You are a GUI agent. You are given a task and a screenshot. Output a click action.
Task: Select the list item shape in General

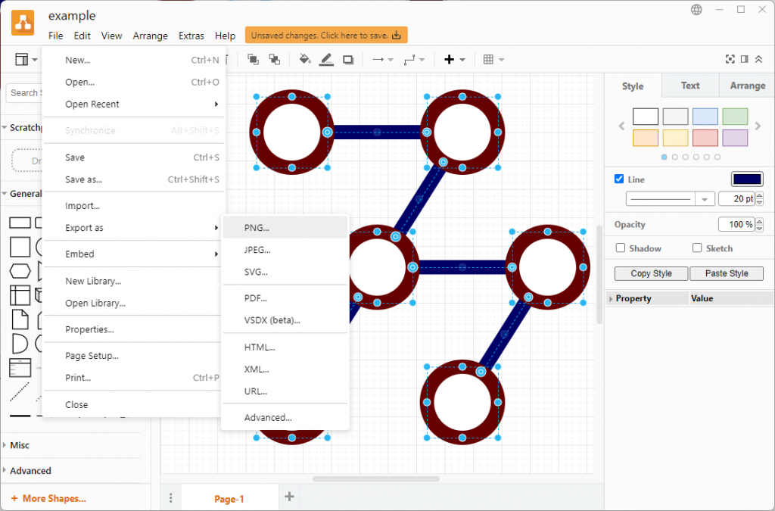[x=20, y=368]
